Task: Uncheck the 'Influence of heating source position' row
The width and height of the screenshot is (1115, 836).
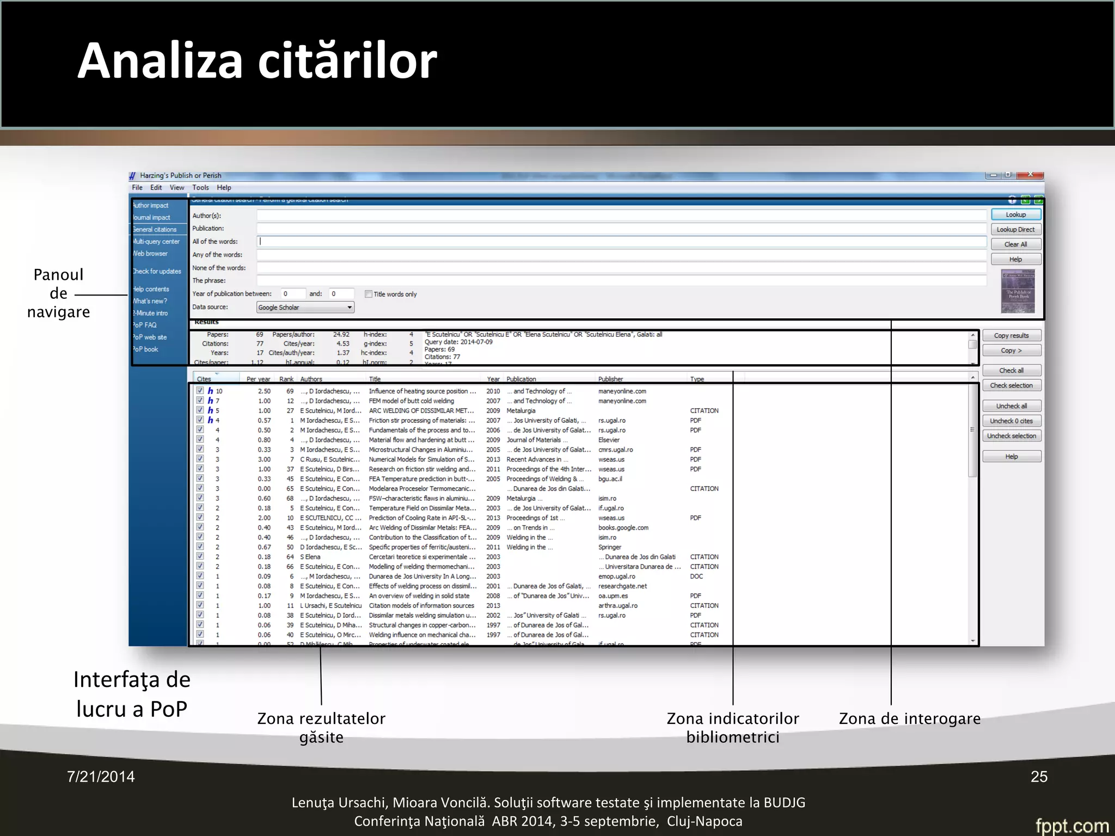Action: pos(200,391)
